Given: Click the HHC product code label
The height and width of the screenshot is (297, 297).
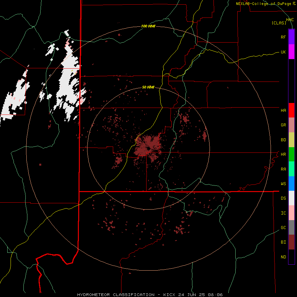Looking at the screenshot, I should pos(290,20).
